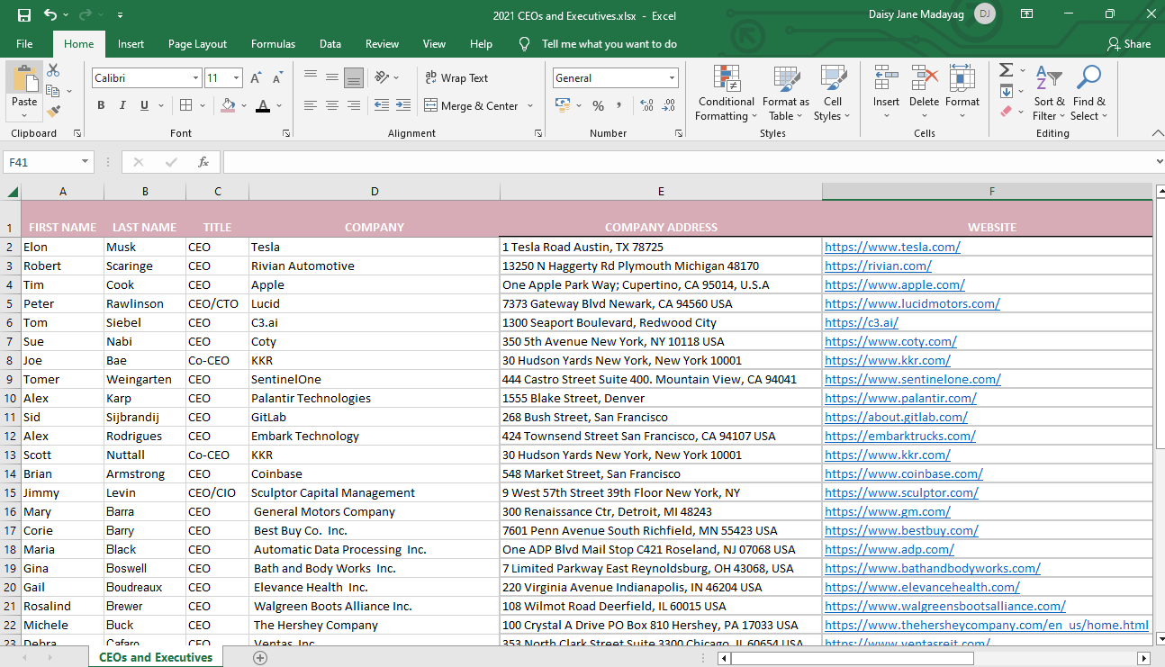Toggle Italic formatting
Viewport: 1165px width, 667px height.
click(x=122, y=105)
